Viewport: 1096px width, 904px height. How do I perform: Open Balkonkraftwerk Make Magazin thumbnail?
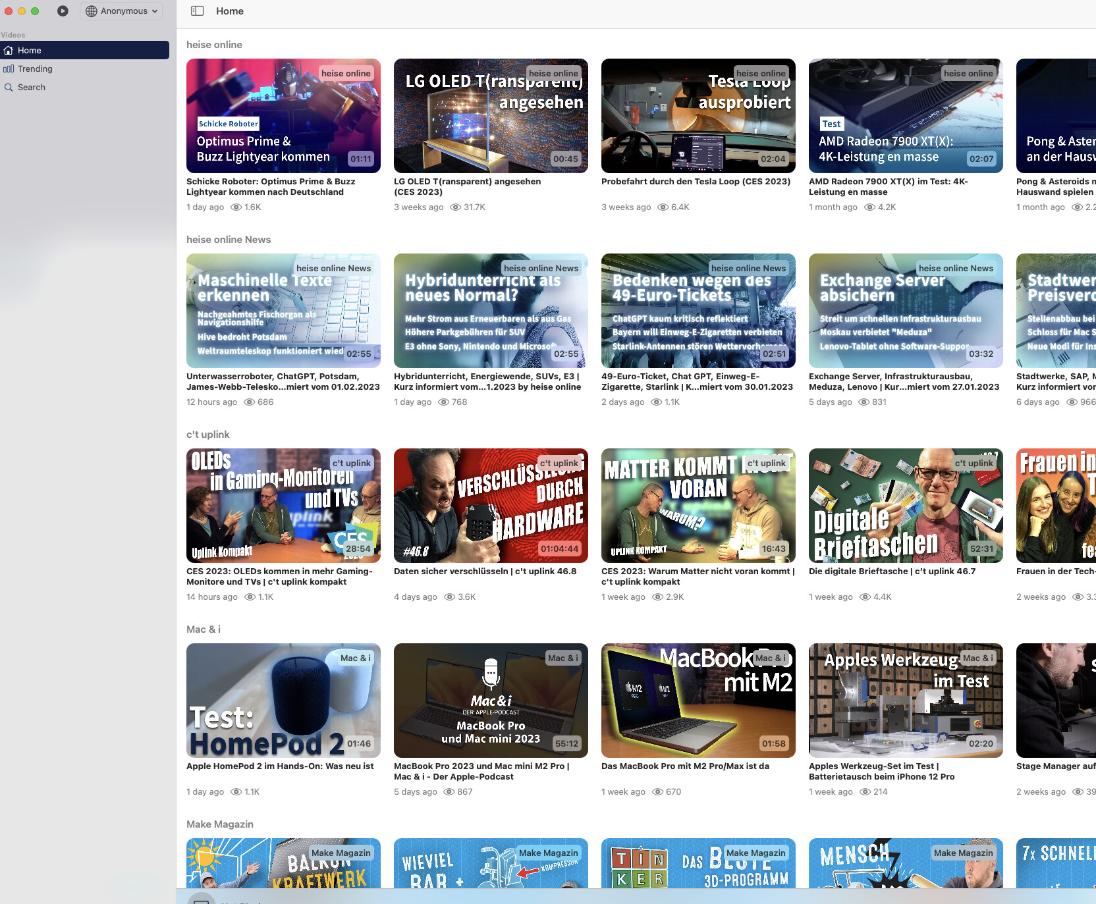[x=283, y=863]
